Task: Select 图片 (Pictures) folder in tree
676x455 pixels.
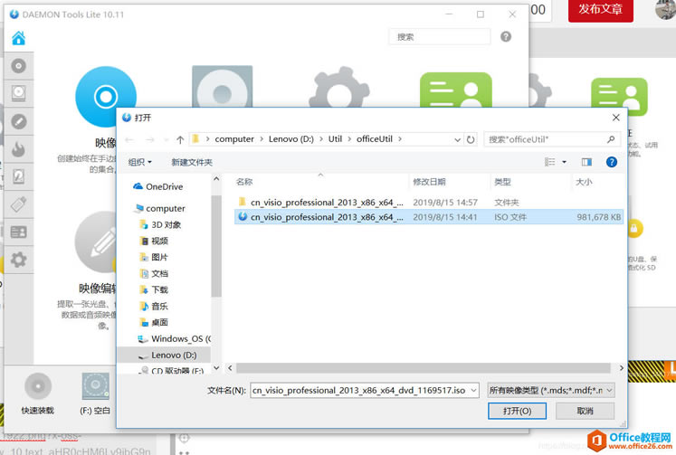Action: click(x=155, y=257)
